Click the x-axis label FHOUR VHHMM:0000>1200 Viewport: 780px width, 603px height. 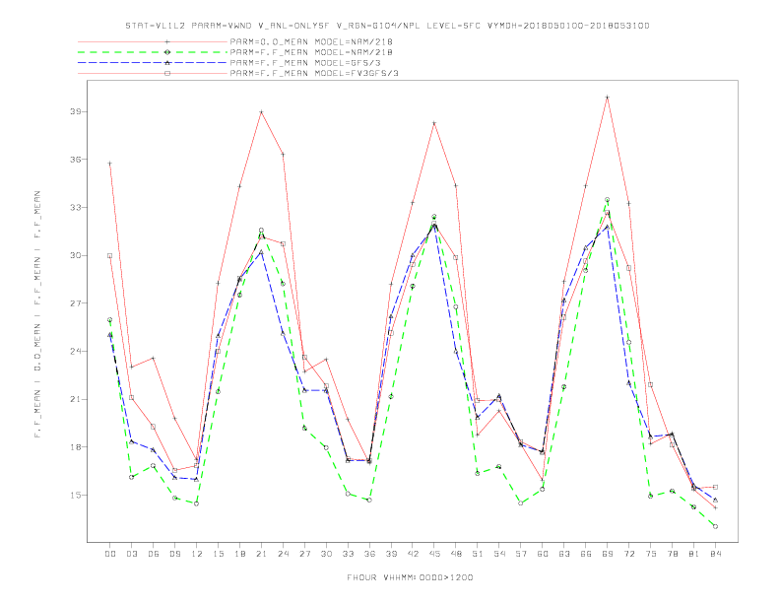[410, 577]
